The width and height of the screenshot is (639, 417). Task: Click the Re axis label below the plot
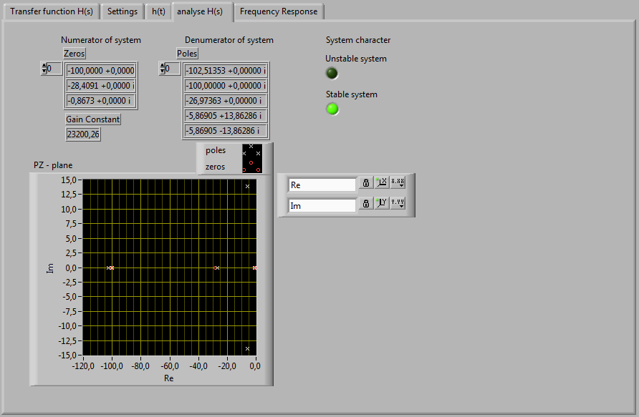(169, 378)
